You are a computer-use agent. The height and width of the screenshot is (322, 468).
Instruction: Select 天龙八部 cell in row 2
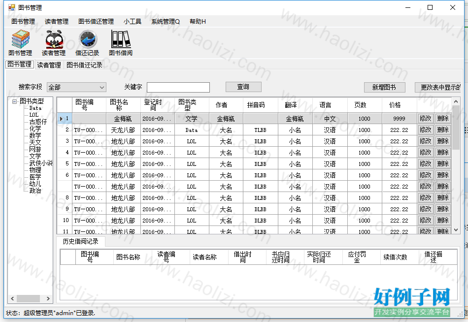(123, 130)
